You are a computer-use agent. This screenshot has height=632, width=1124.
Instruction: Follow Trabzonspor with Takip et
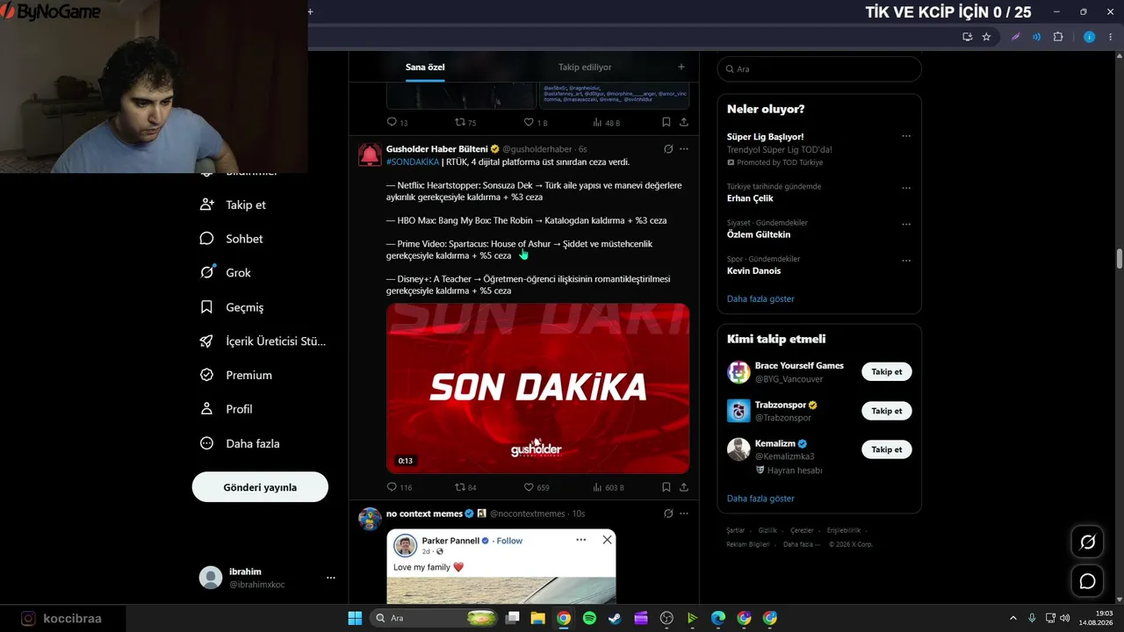(x=887, y=411)
